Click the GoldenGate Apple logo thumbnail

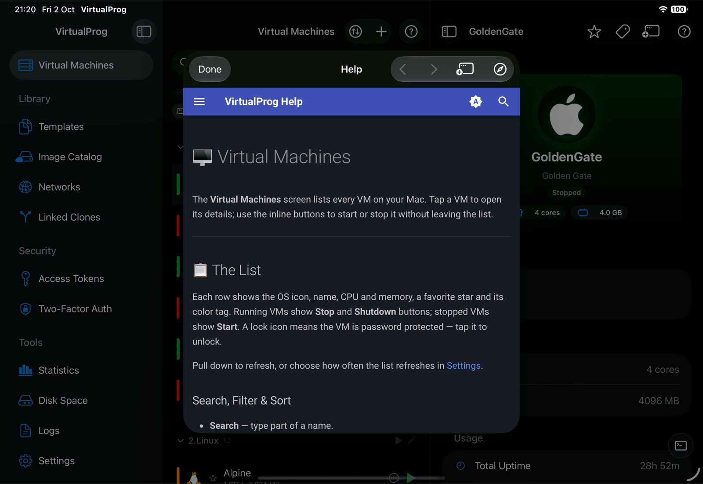[566, 115]
